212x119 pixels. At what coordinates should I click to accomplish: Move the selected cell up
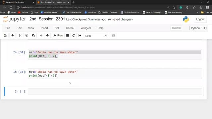point(41,35)
